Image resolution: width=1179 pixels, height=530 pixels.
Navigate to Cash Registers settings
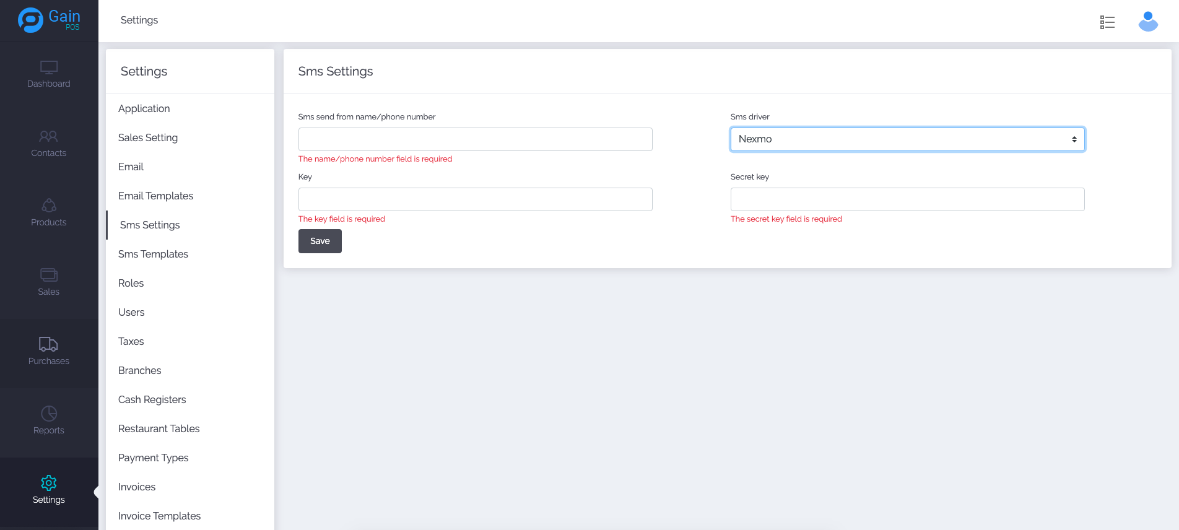tap(152, 399)
